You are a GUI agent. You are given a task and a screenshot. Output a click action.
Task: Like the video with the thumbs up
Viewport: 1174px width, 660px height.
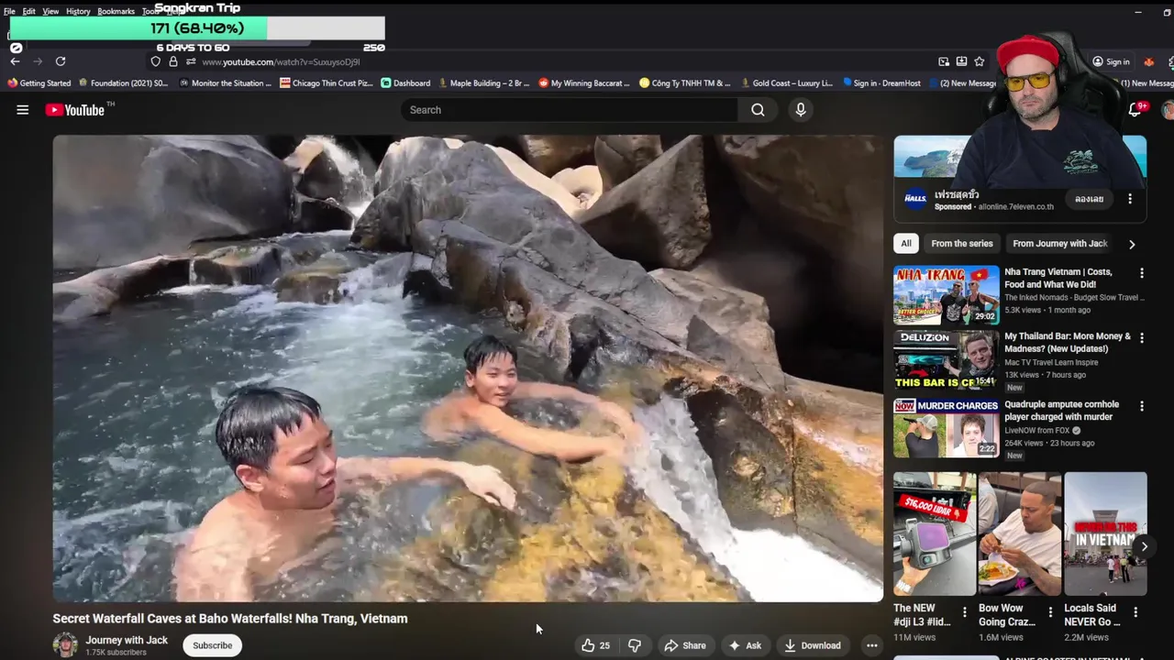[x=595, y=645]
